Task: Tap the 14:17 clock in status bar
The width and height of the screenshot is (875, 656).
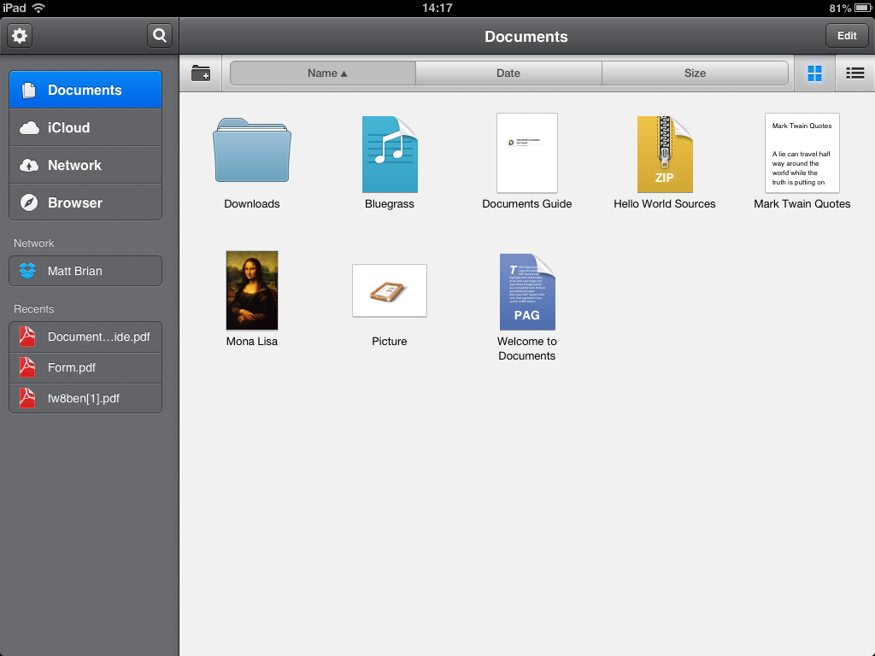Action: (437, 8)
